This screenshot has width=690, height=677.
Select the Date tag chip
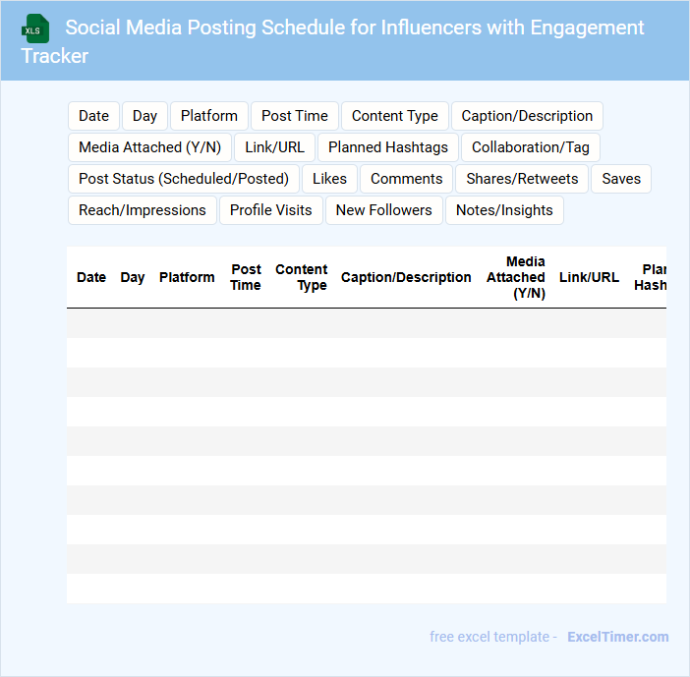[x=93, y=116]
